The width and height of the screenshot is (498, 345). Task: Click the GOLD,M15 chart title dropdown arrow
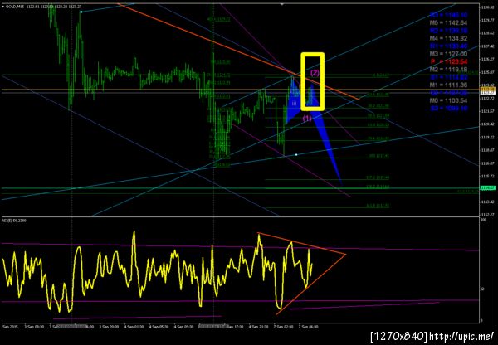tap(2, 6)
